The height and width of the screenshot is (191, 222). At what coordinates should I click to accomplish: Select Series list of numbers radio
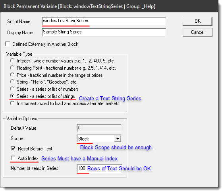coord(12,89)
